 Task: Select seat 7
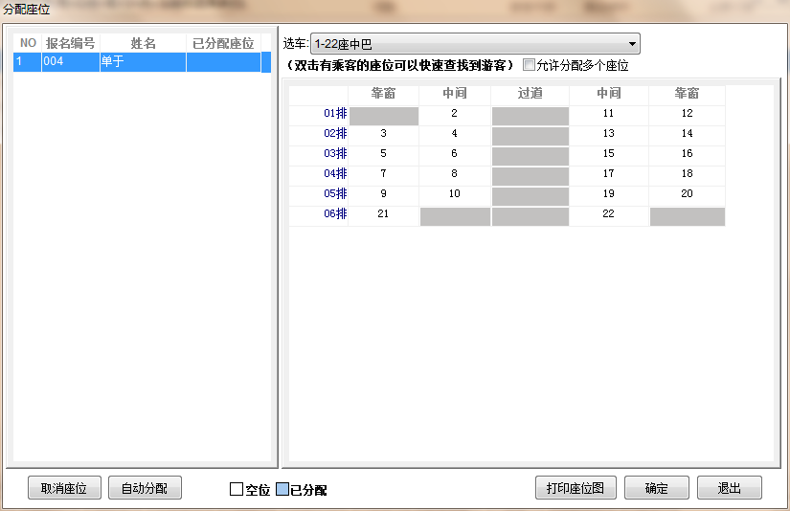[x=383, y=174]
